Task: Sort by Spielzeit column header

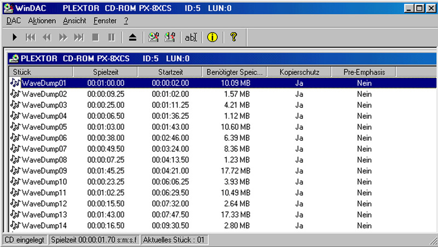Action: [105, 72]
